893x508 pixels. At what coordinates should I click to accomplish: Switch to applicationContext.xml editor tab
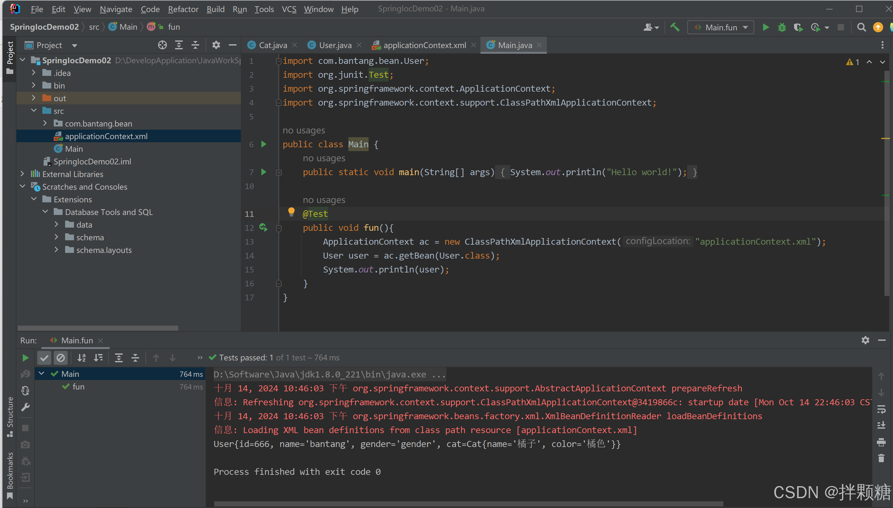click(x=424, y=45)
